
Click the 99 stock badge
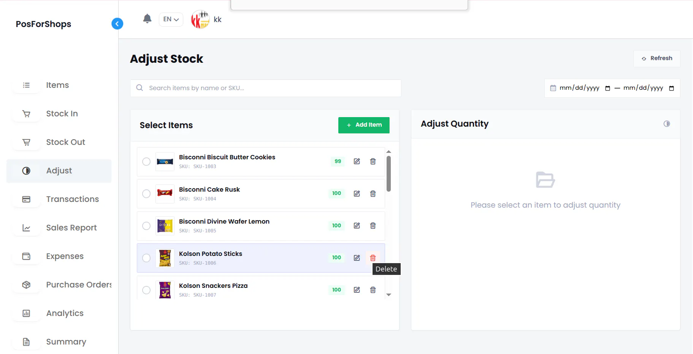click(338, 161)
